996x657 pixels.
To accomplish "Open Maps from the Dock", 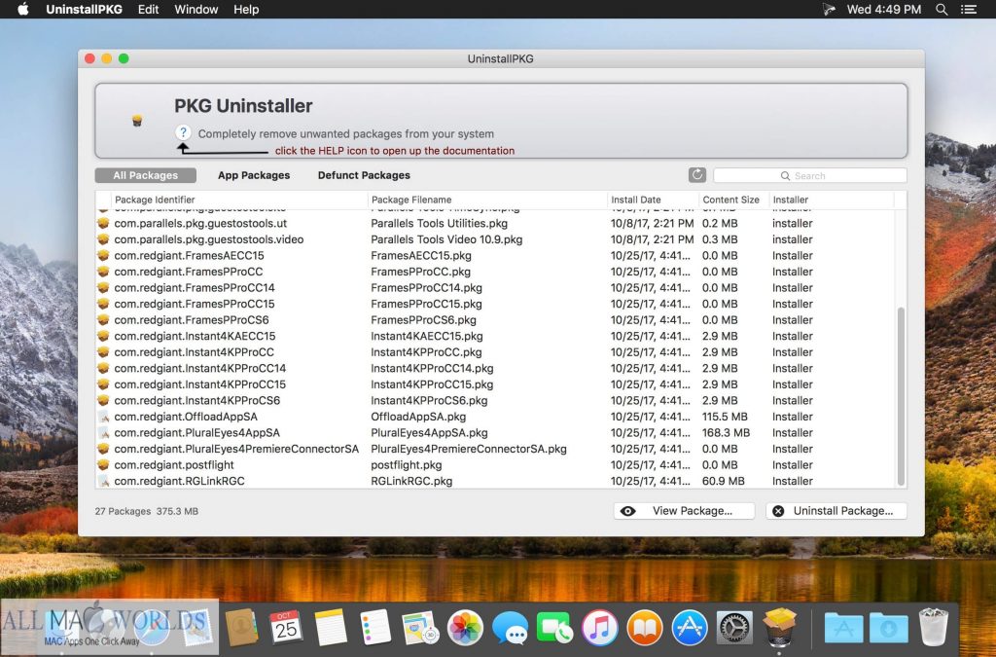I will pos(420,628).
